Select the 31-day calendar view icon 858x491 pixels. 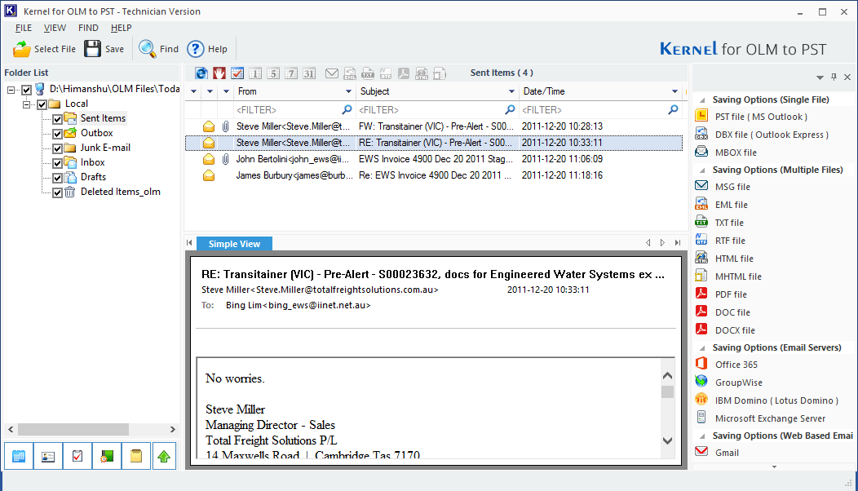(x=310, y=73)
